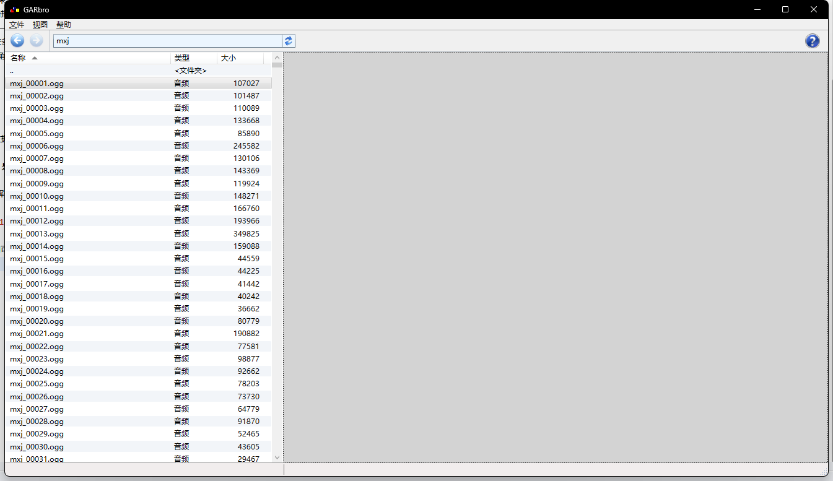Select file mxj_00020.ogg
Image resolution: width=833 pixels, height=481 pixels.
click(x=138, y=321)
